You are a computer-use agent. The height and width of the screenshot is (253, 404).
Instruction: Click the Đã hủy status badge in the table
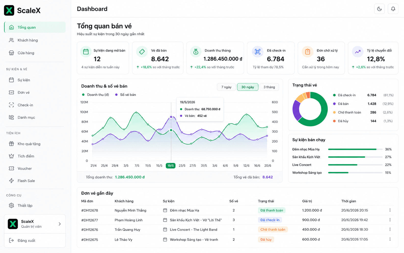(x=266, y=239)
